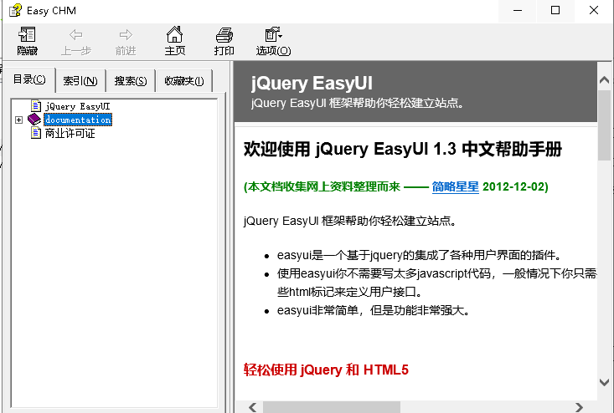Click the jQuery EasyUI banner title
This screenshot has width=614, height=413.
point(312,84)
